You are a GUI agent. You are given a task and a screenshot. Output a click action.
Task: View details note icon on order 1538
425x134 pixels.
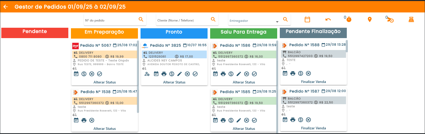76,120
